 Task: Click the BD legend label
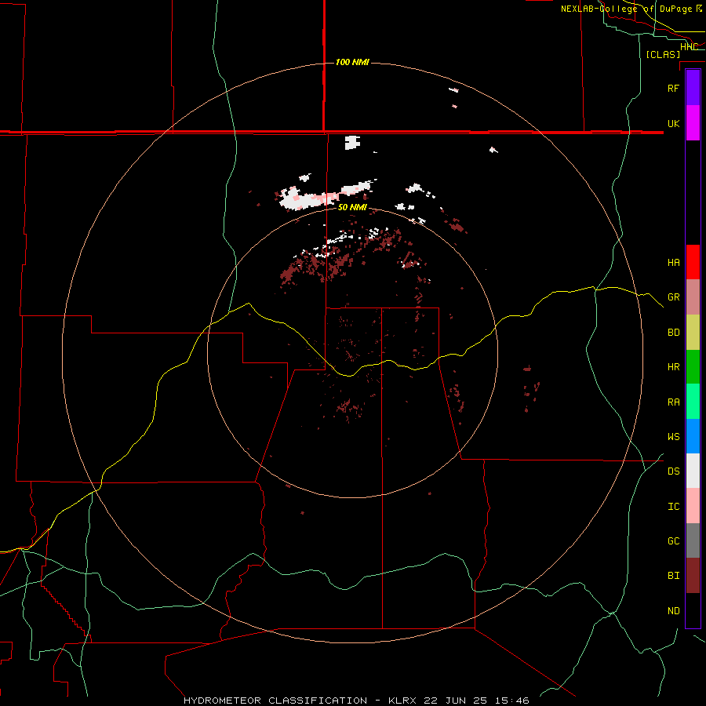click(673, 333)
